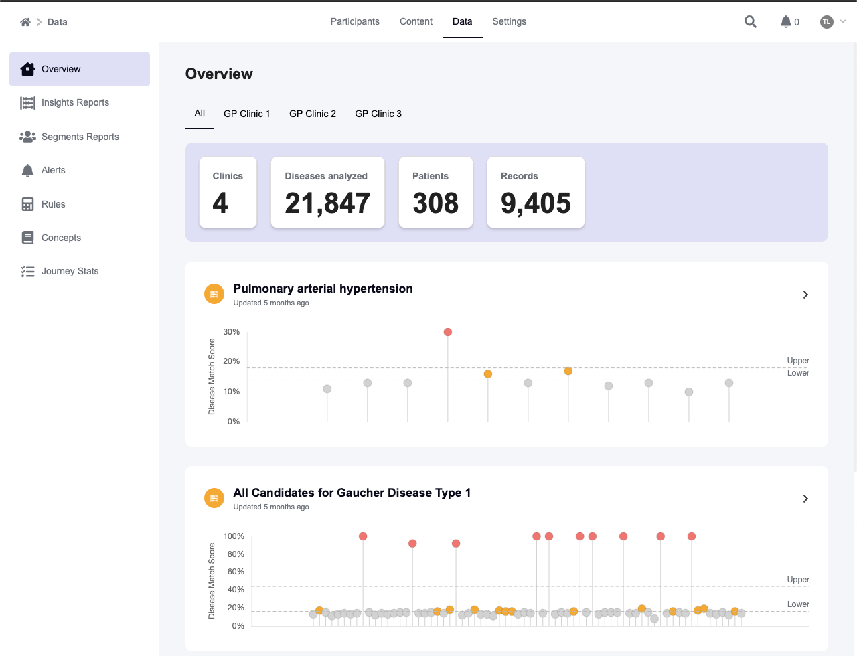
Task: Open search with the magnifier icon
Action: coord(751,22)
